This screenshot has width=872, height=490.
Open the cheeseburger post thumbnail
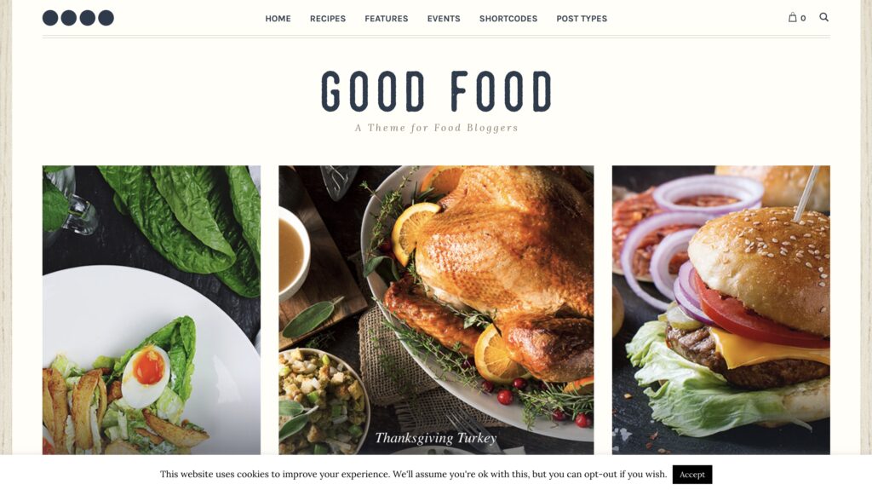[x=720, y=309]
